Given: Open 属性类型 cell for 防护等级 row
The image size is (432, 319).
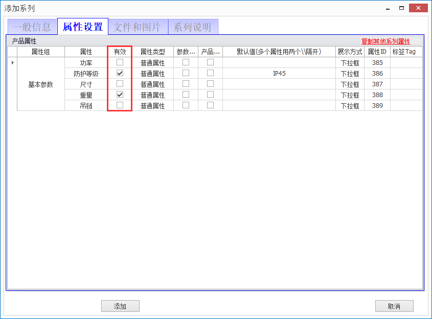Looking at the screenshot, I should click(153, 73).
